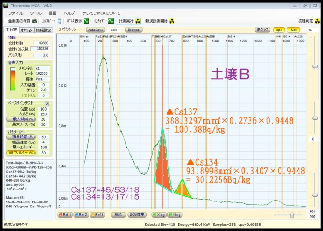323x231 pixels.
Task: Click the 合計秒数 field showing 42680
Action: (41, 43)
